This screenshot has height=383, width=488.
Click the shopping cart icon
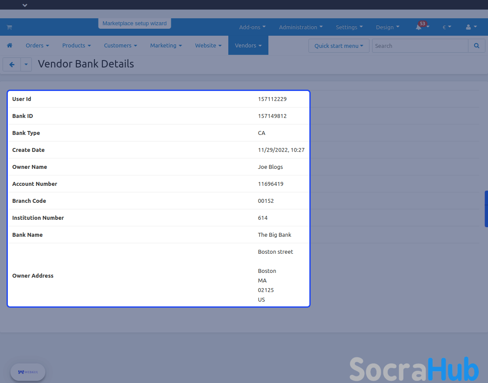[9, 27]
